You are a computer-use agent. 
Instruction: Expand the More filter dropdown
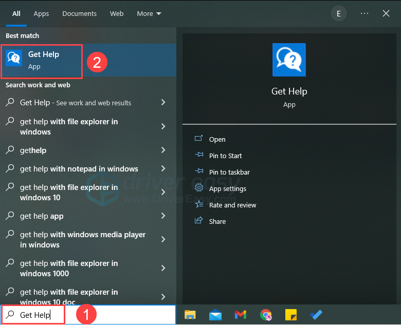tap(149, 14)
